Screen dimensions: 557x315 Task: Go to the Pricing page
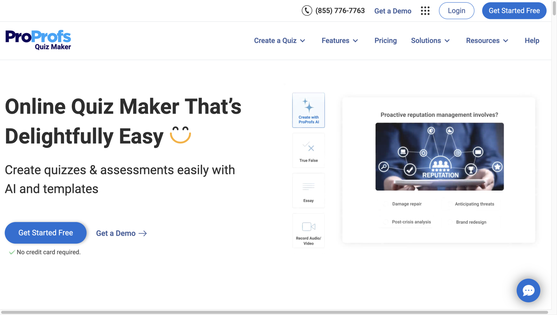tap(385, 41)
